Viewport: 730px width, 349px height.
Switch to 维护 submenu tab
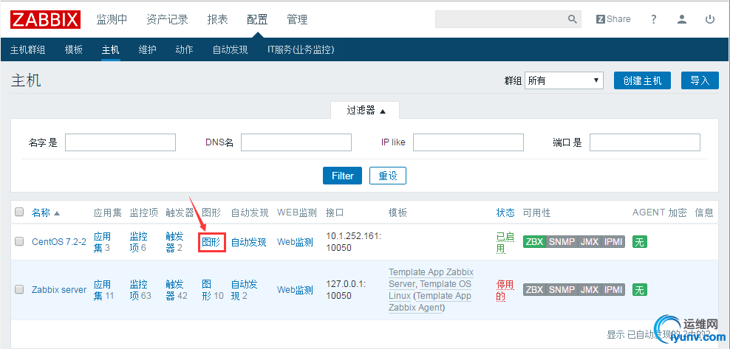(148, 49)
